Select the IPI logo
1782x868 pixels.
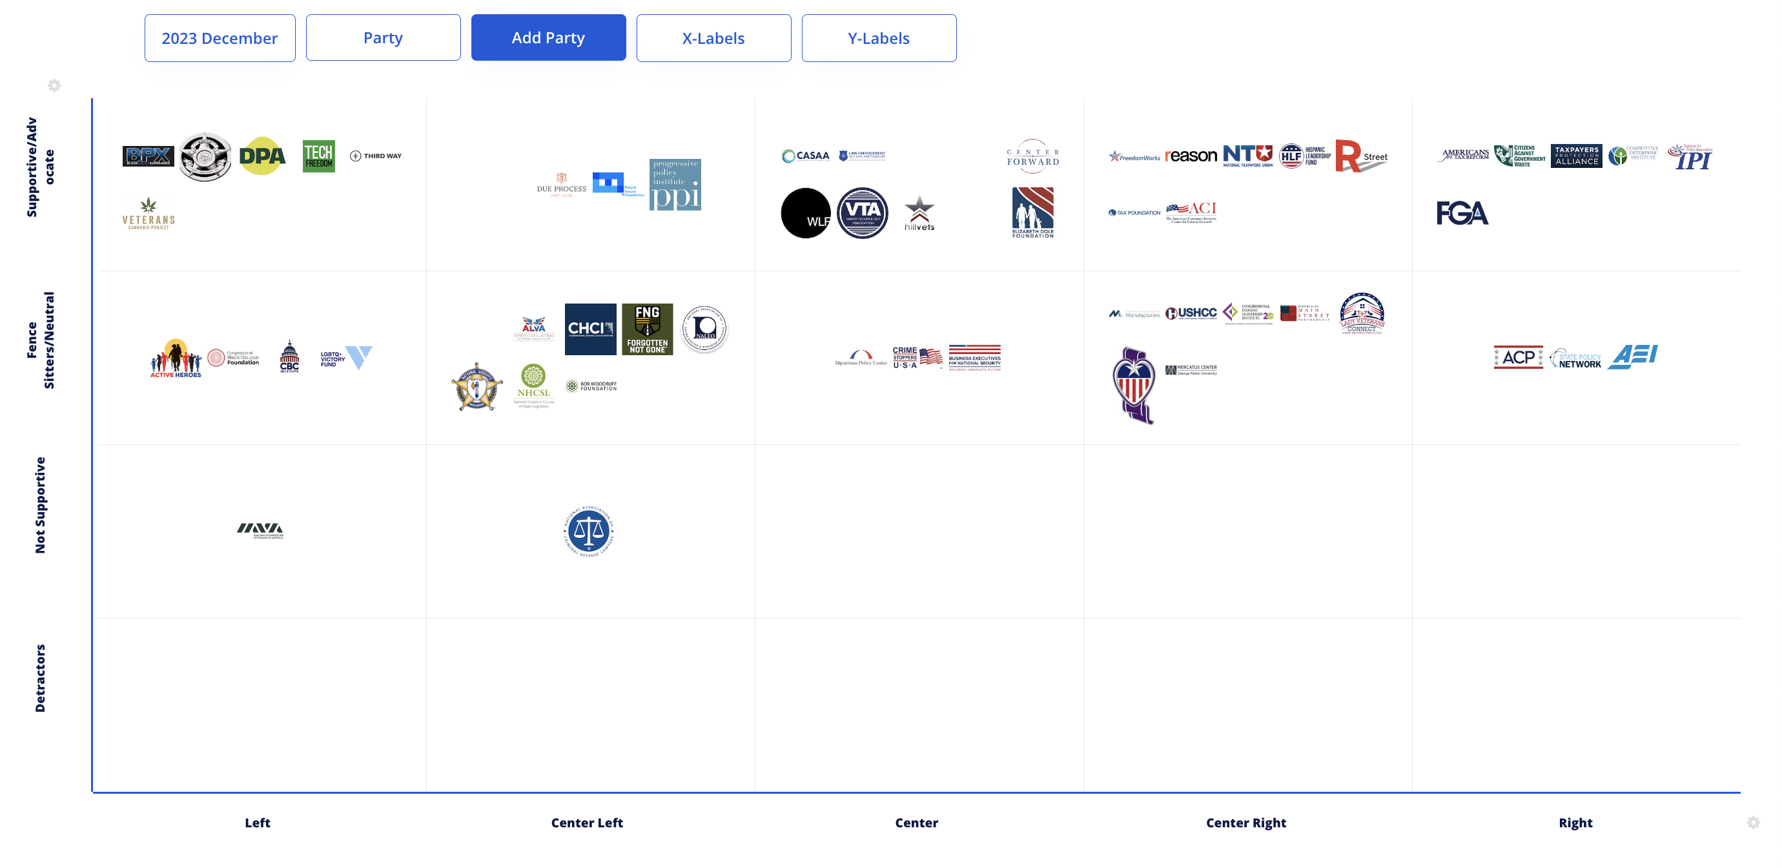[x=1690, y=157]
